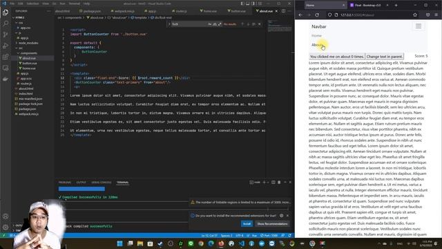Go to previous match in find widget
Viewport: 442px width, 249px height.
coord(242,24)
